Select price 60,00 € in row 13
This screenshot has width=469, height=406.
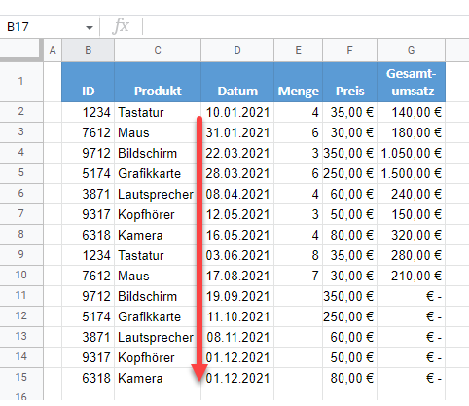[x=349, y=337]
